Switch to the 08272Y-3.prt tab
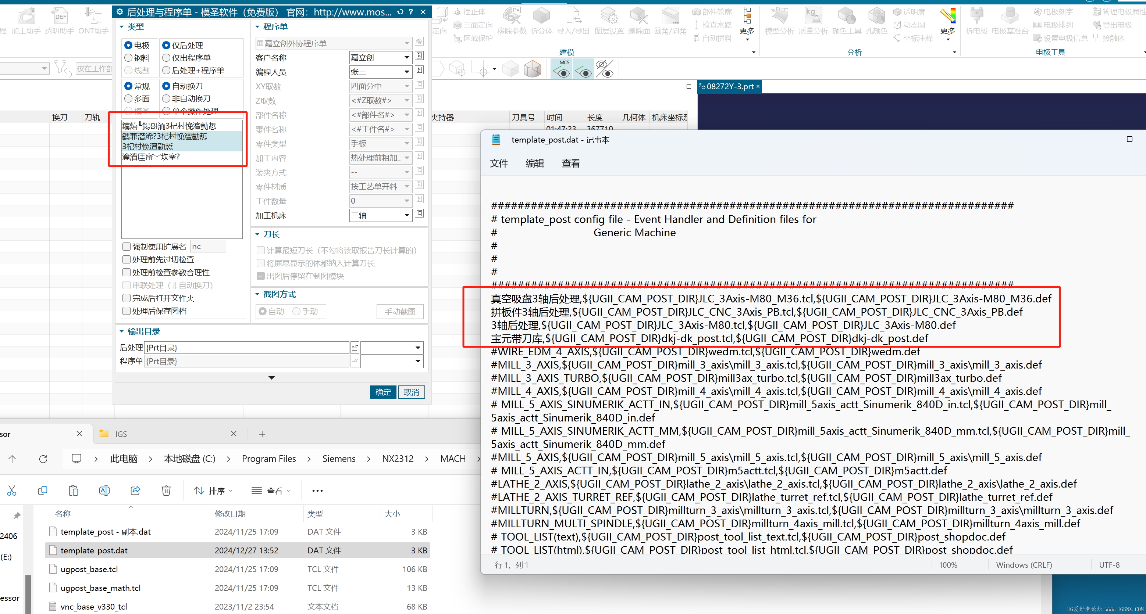The image size is (1146, 614). coord(730,87)
